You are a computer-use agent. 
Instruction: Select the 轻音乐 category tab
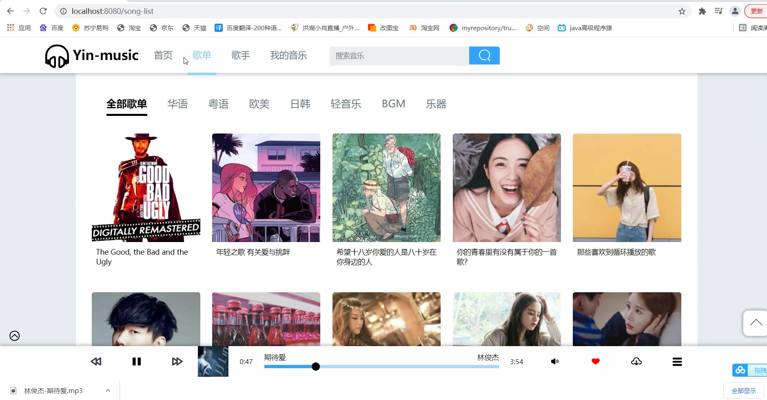(346, 104)
